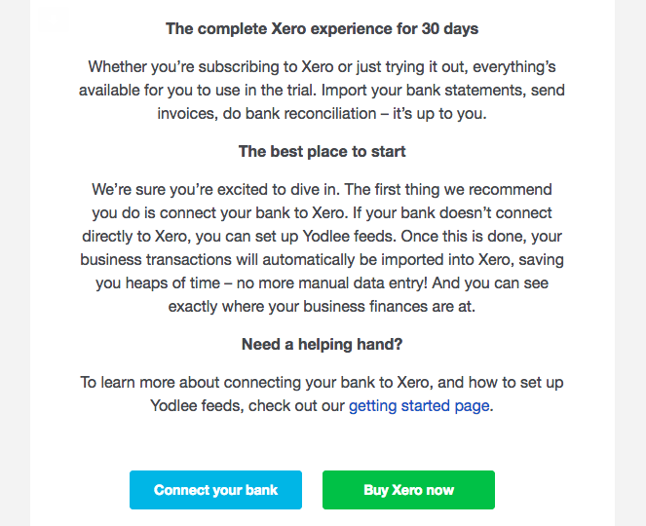The image size is (646, 526).
Task: Click the line beginning with invoices, do bank reconciliation
Action: pyautogui.click(x=322, y=114)
